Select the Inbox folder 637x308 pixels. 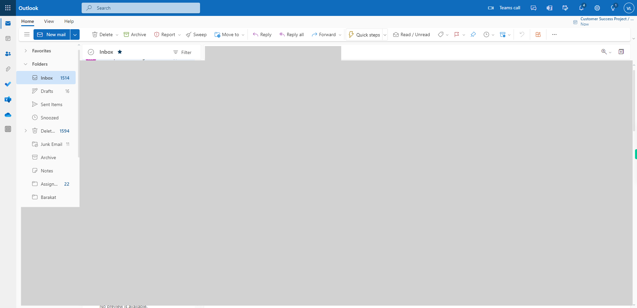46,78
